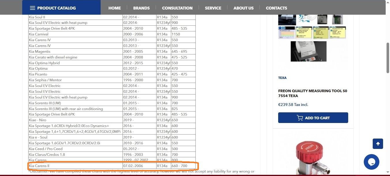Click the "645 - 695" amount cell
The width and height of the screenshot is (390, 176).
[x=183, y=51]
